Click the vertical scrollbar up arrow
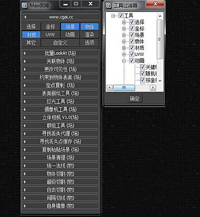 pos(160,16)
